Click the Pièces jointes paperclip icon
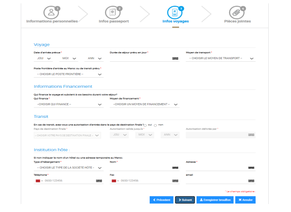The height and width of the screenshot is (212, 291). (x=237, y=12)
